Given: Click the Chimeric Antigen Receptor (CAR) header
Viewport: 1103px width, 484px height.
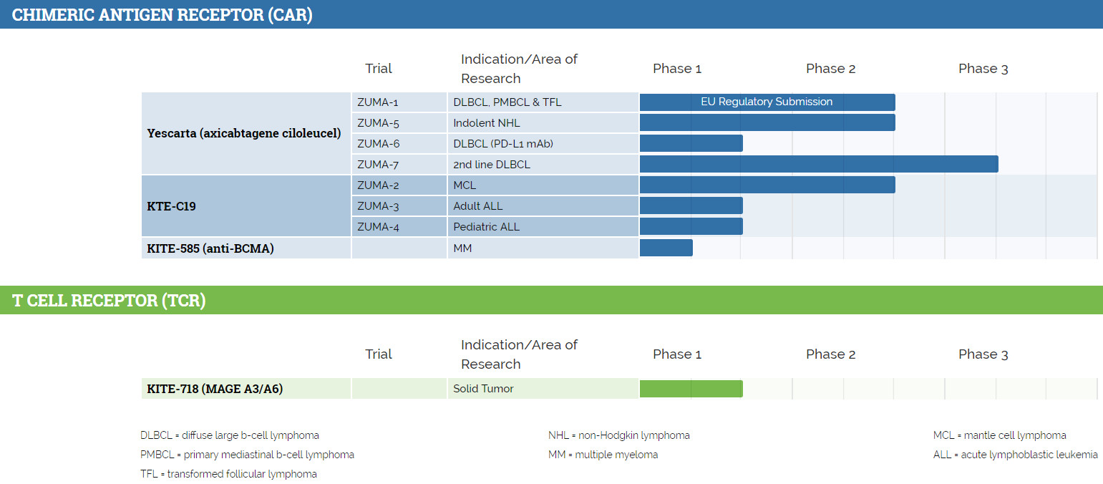Looking at the screenshot, I should coord(551,14).
